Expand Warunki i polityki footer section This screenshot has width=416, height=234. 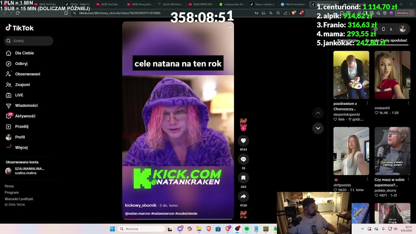(19, 199)
